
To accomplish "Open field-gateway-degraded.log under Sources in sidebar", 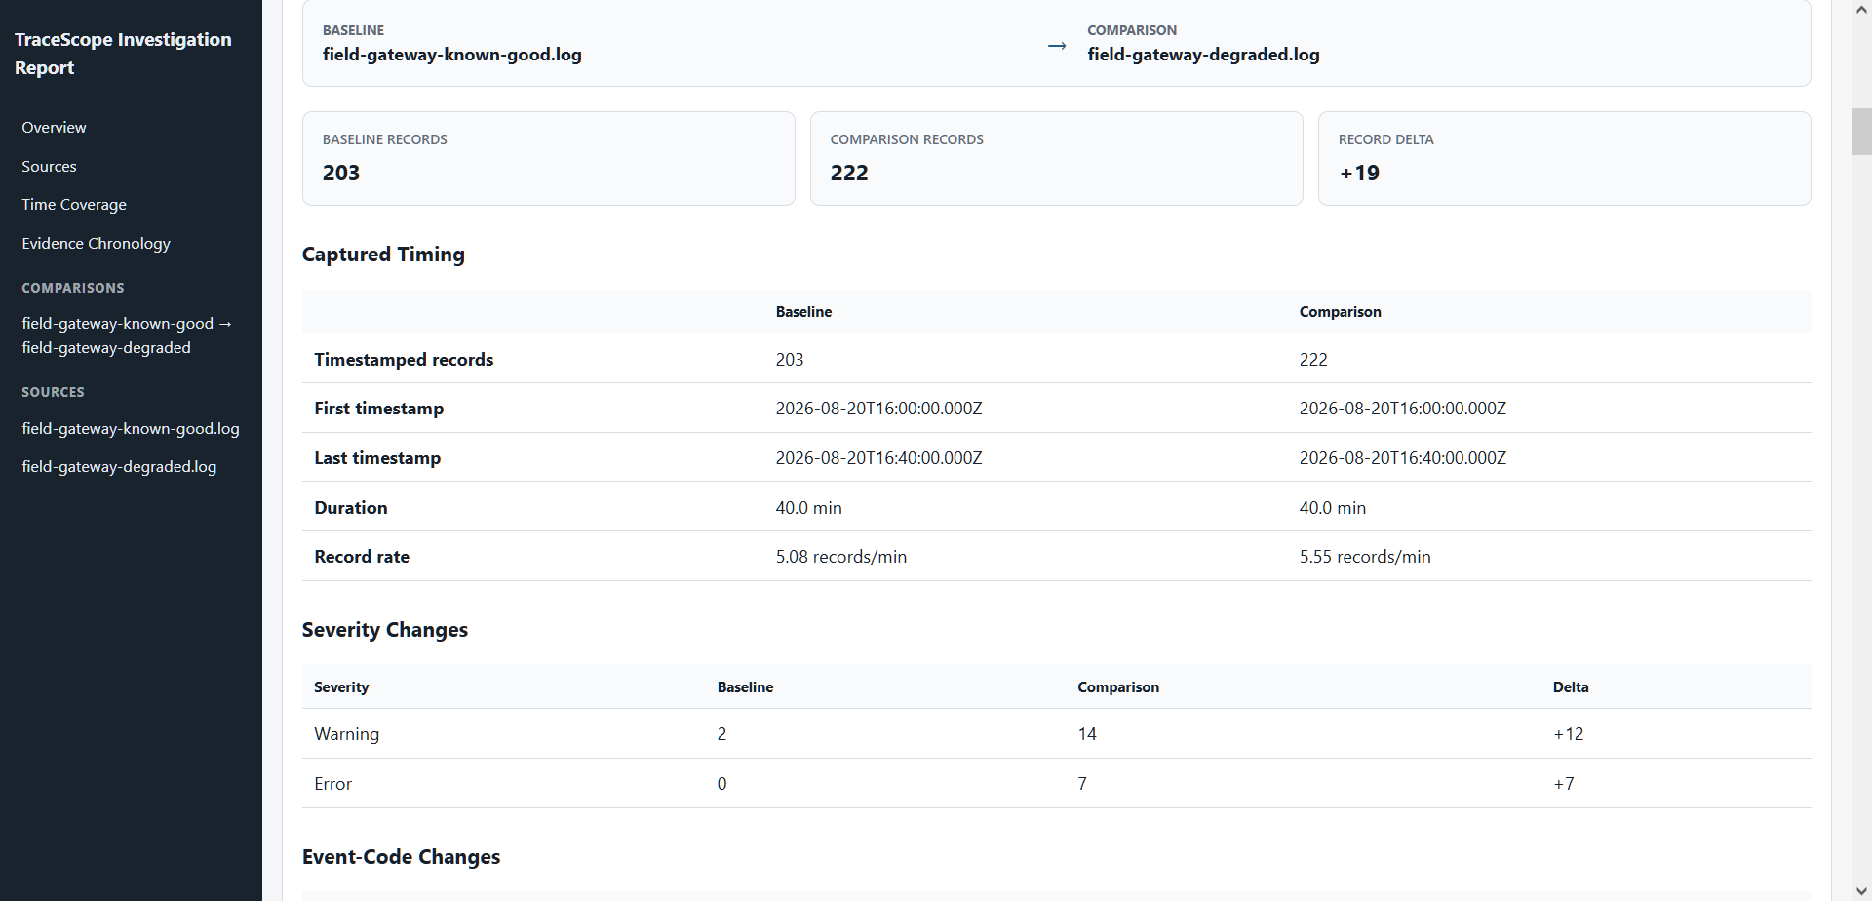I will [x=119, y=467].
